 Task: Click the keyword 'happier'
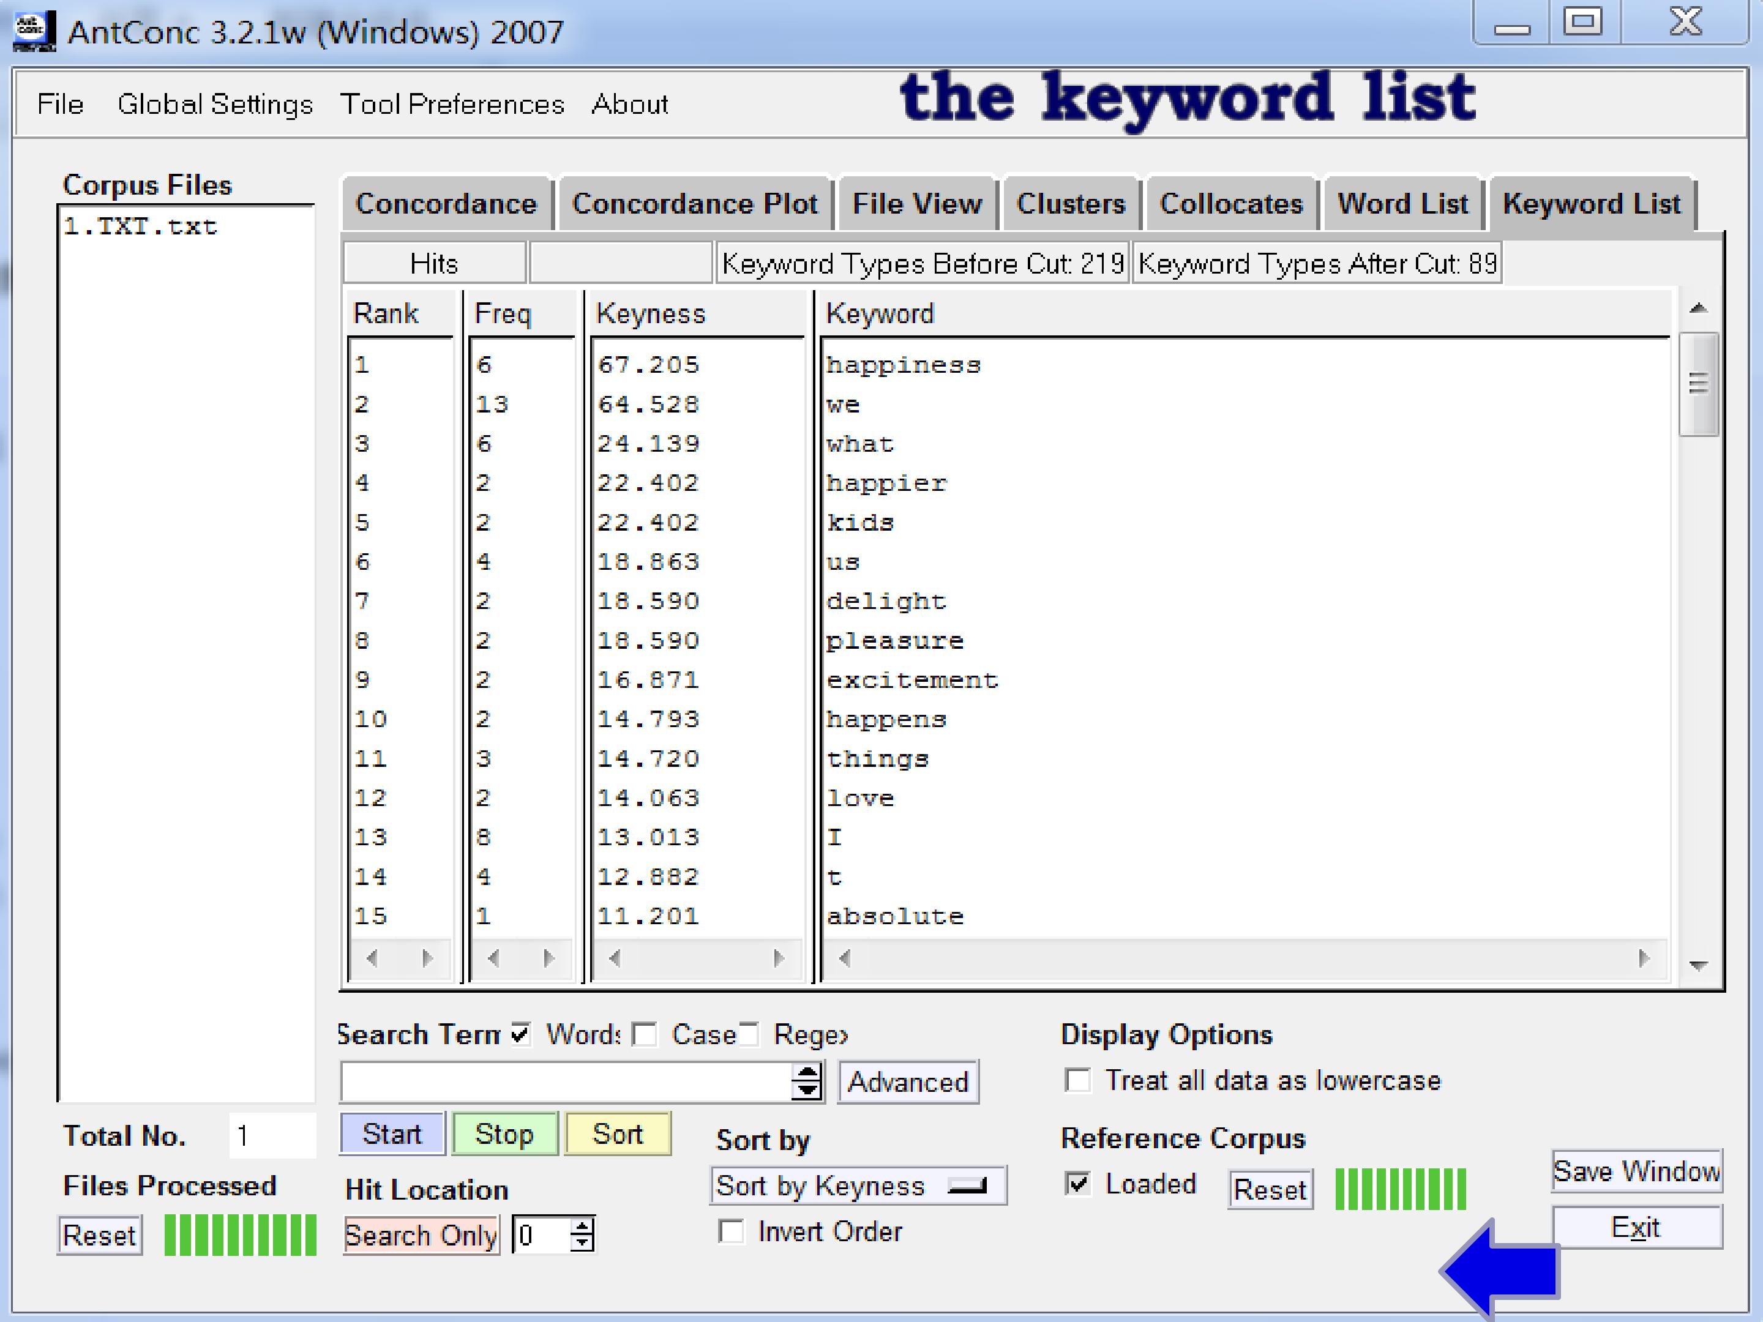point(886,483)
